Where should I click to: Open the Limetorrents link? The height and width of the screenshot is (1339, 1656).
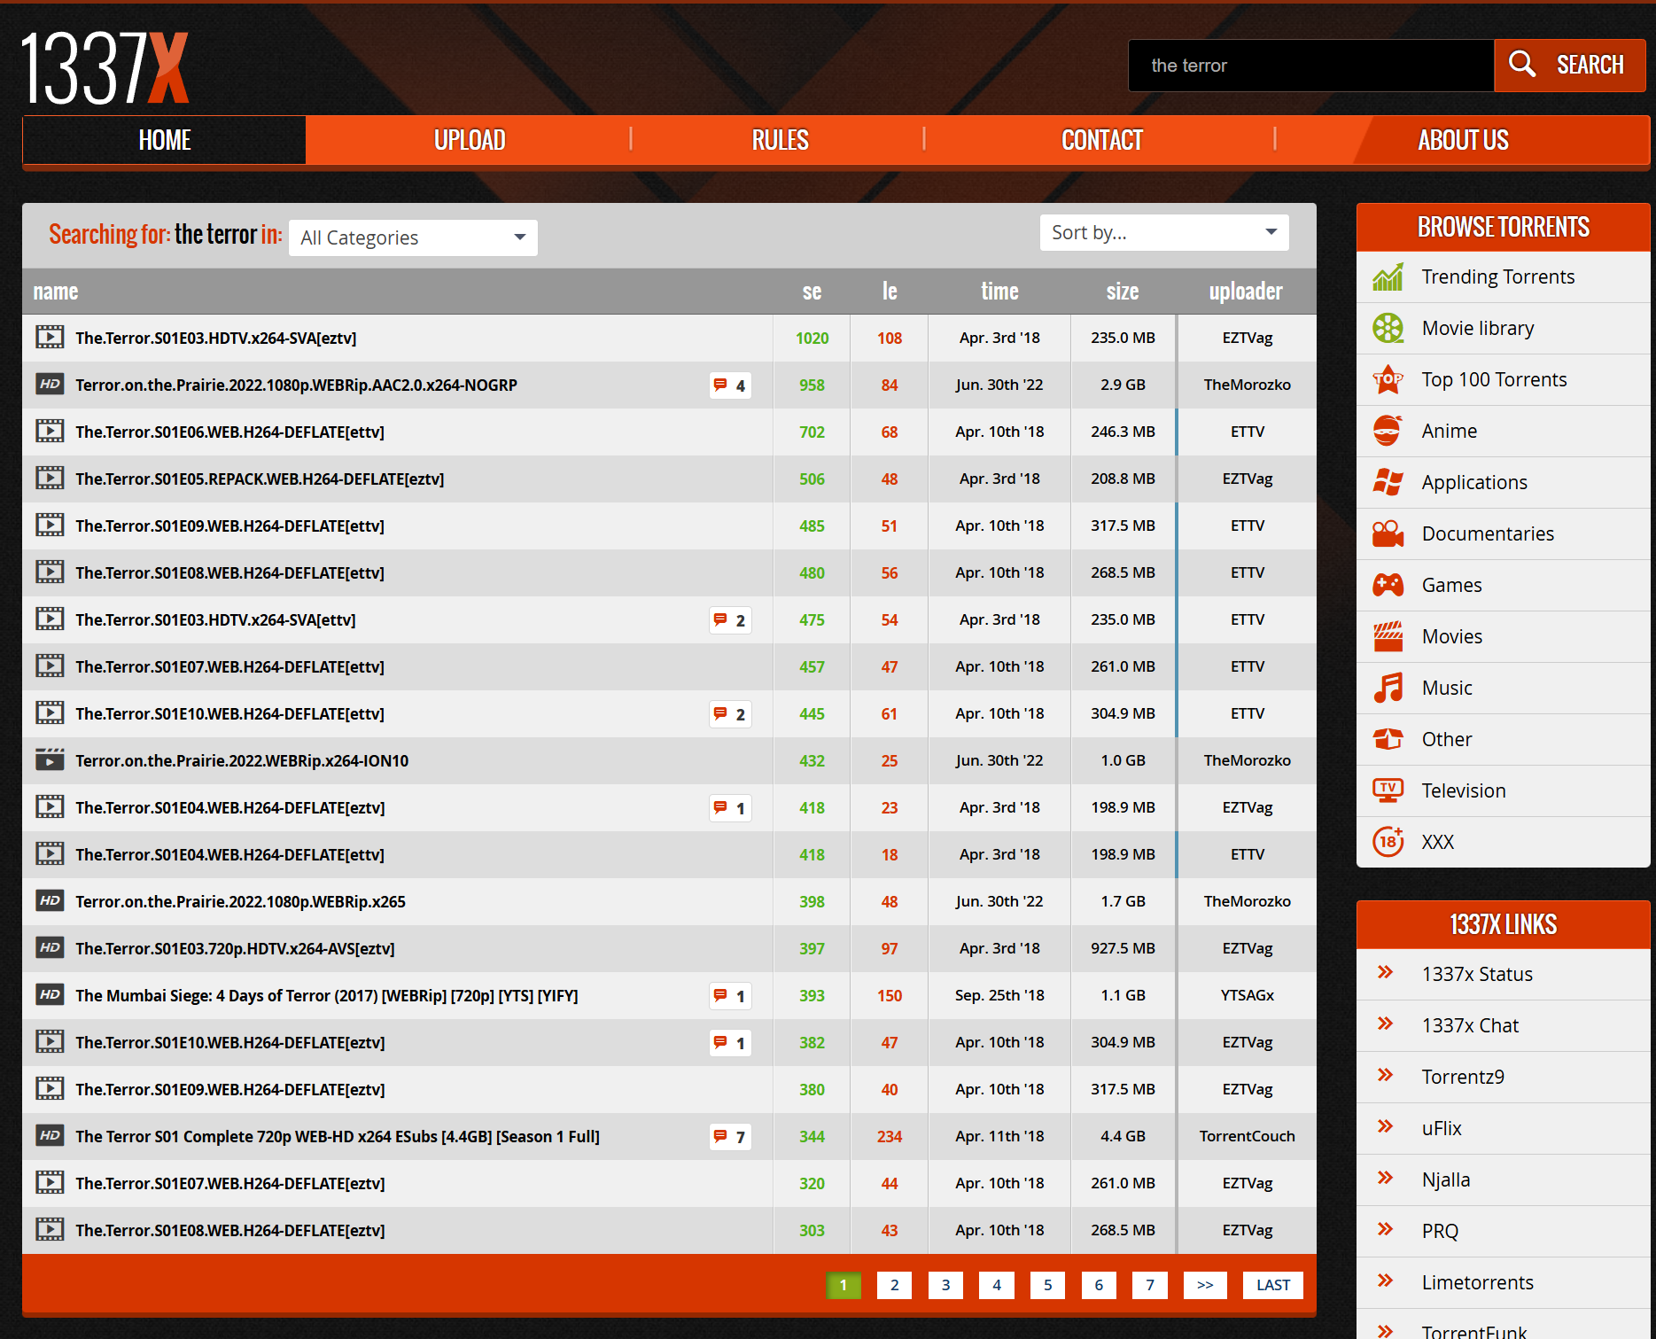click(1477, 1282)
